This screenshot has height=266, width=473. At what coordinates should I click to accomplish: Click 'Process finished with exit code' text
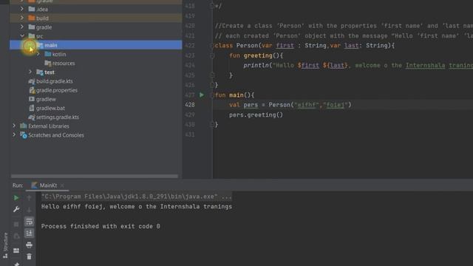coord(101,227)
